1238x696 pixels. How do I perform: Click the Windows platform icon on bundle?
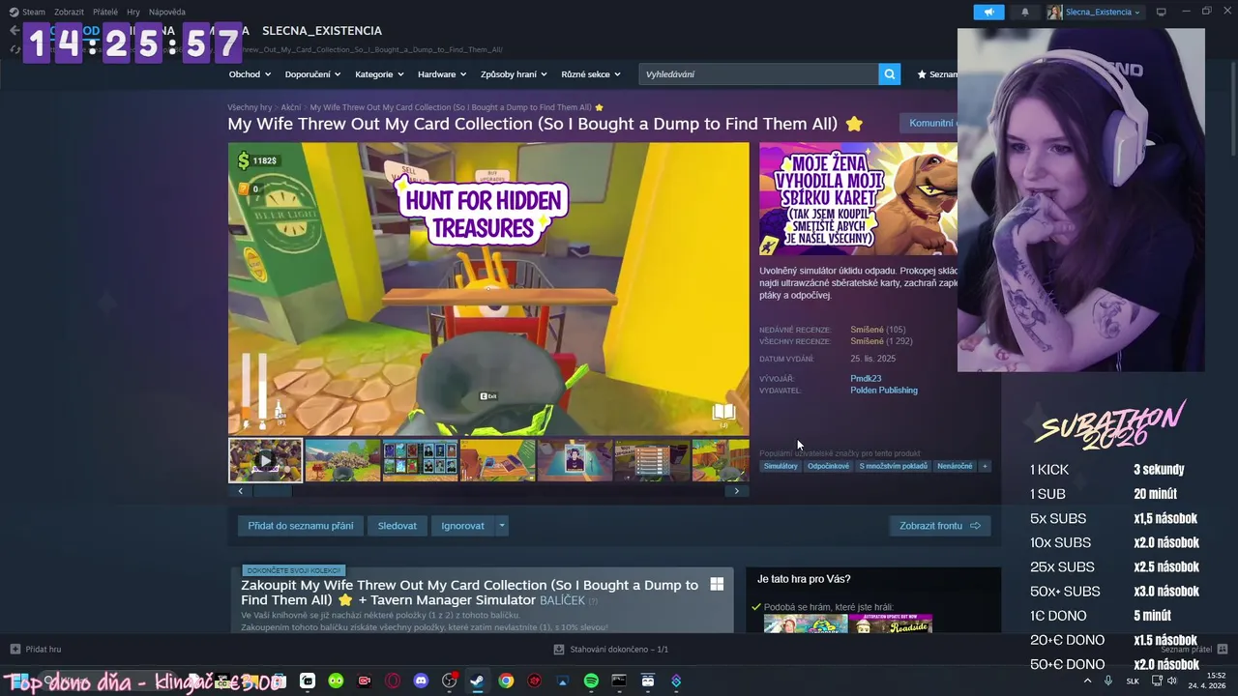tap(717, 584)
